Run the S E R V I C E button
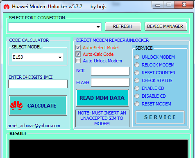Image resolution: width=195 pixels, height=158 pixels. click(x=160, y=117)
